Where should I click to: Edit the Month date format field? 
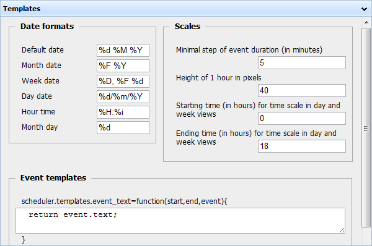click(x=123, y=66)
